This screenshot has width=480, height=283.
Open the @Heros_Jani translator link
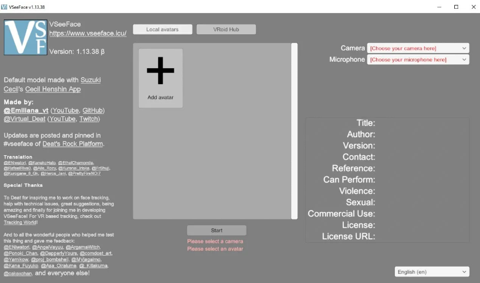[53, 174]
